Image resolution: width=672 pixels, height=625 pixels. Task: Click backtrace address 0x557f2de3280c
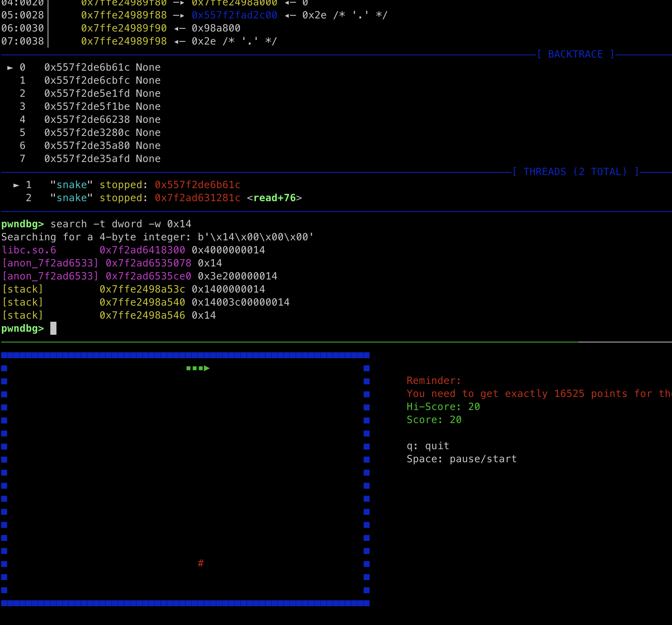pyautogui.click(x=87, y=132)
